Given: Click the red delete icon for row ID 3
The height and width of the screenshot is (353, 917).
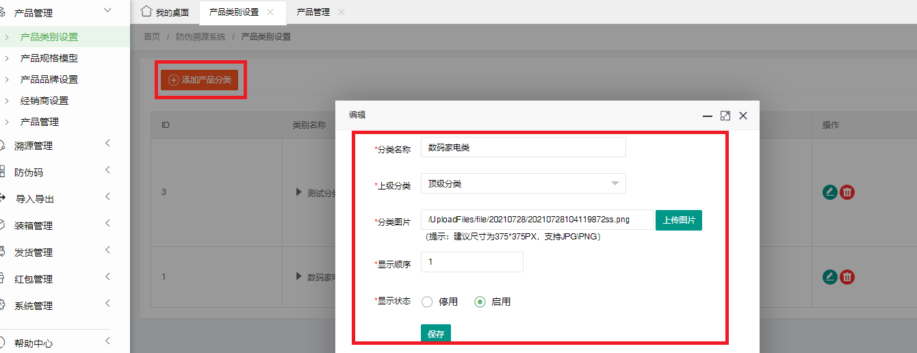Looking at the screenshot, I should click(847, 192).
